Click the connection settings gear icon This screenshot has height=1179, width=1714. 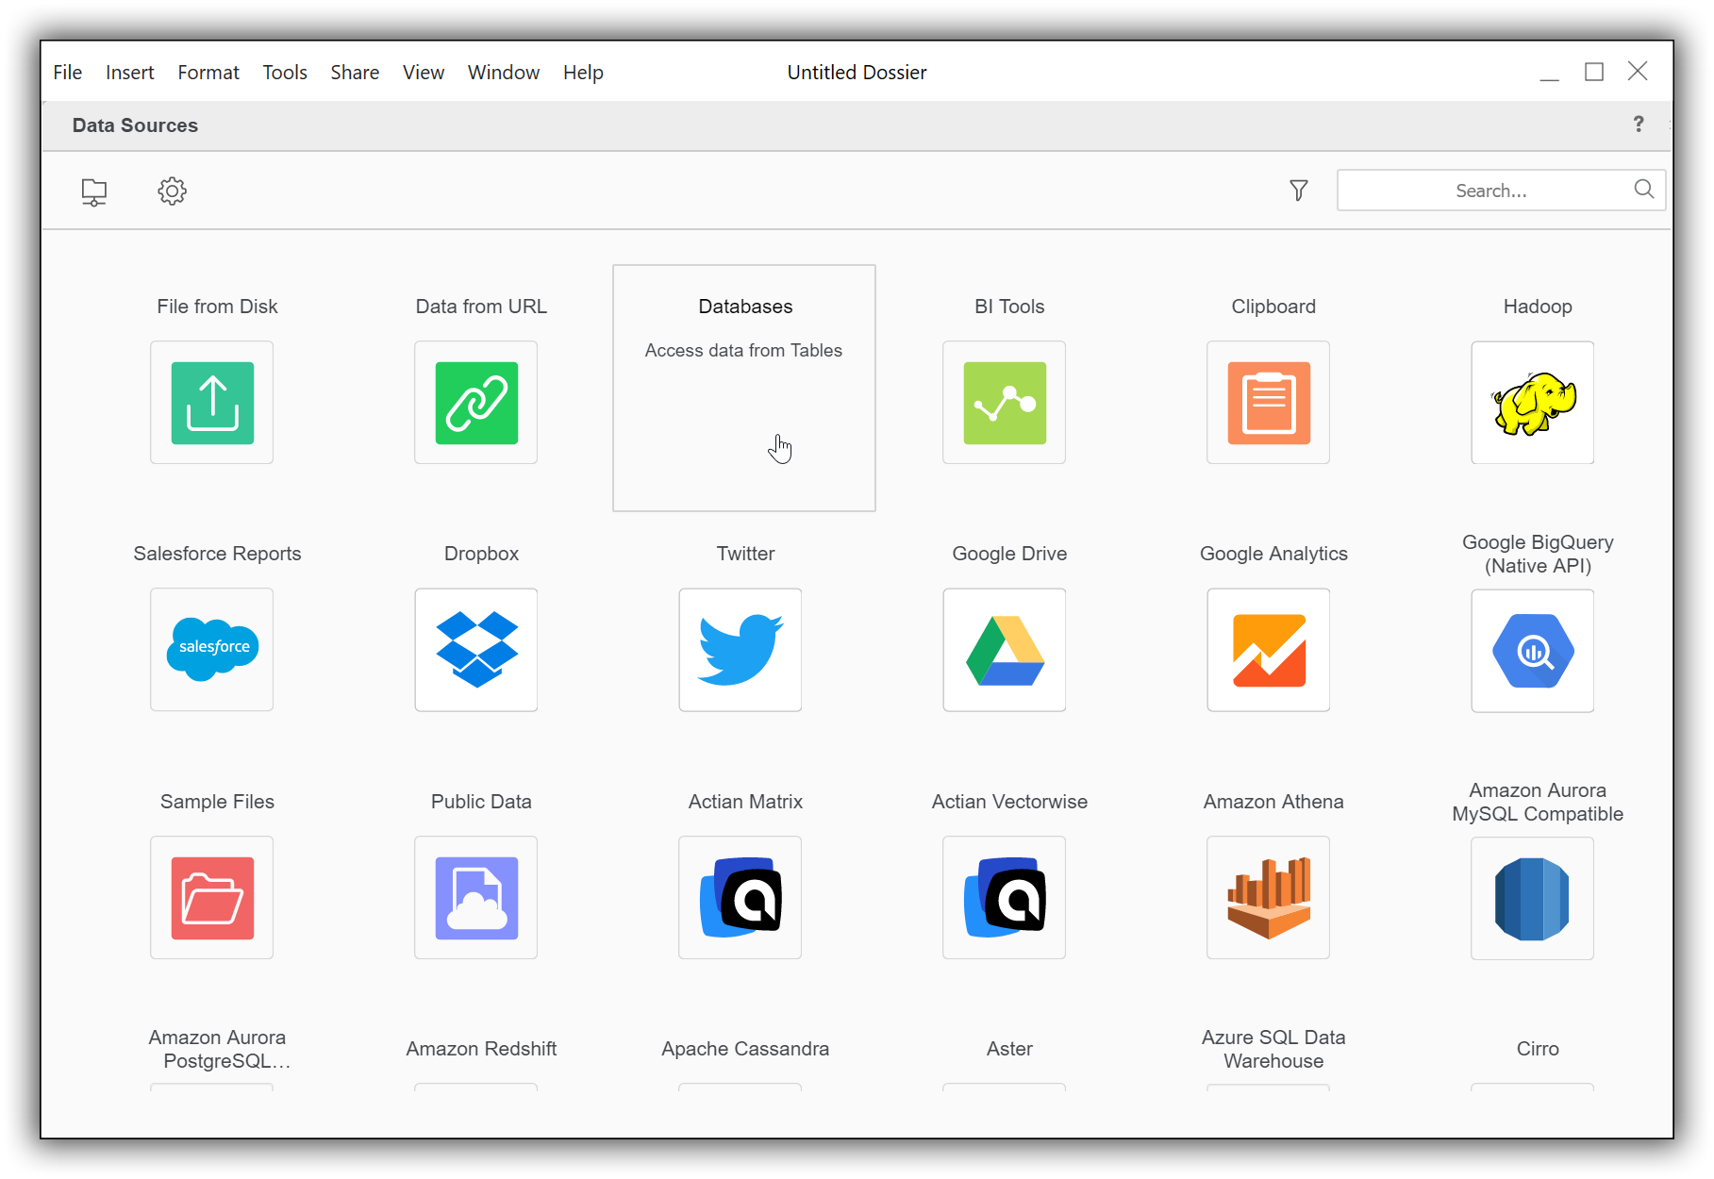(x=172, y=191)
